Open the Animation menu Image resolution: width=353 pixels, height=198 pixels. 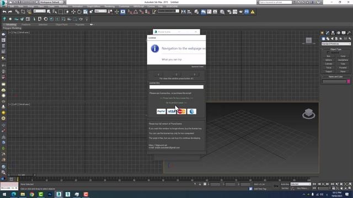(x=77, y=7)
